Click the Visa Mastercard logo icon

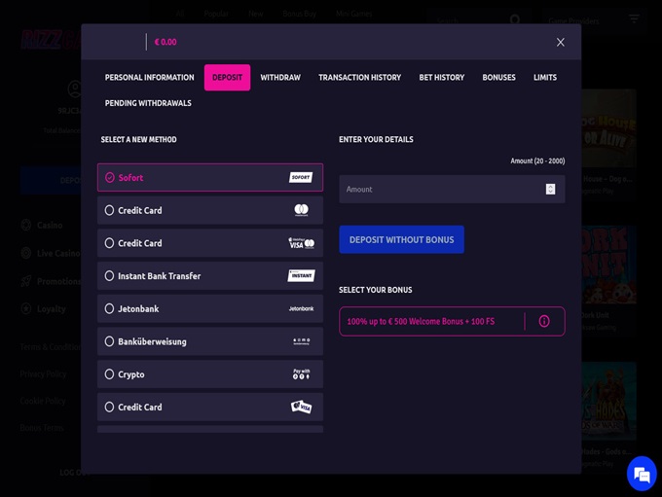[301, 243]
